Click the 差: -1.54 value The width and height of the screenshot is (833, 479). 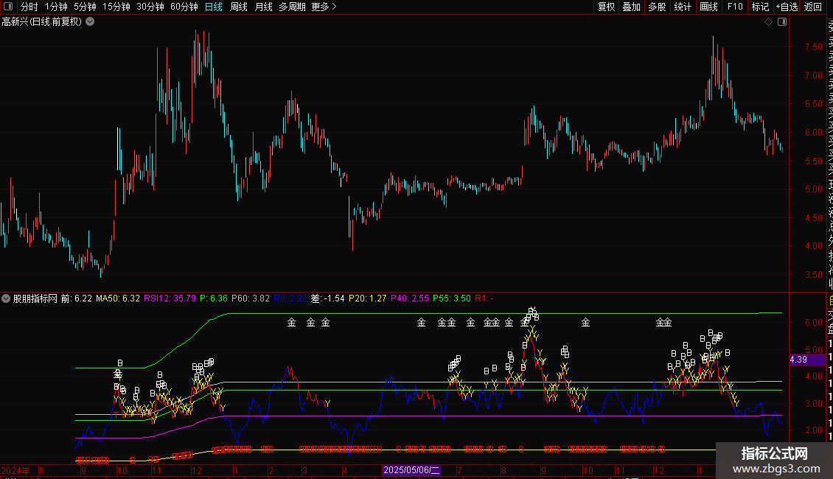tap(328, 298)
